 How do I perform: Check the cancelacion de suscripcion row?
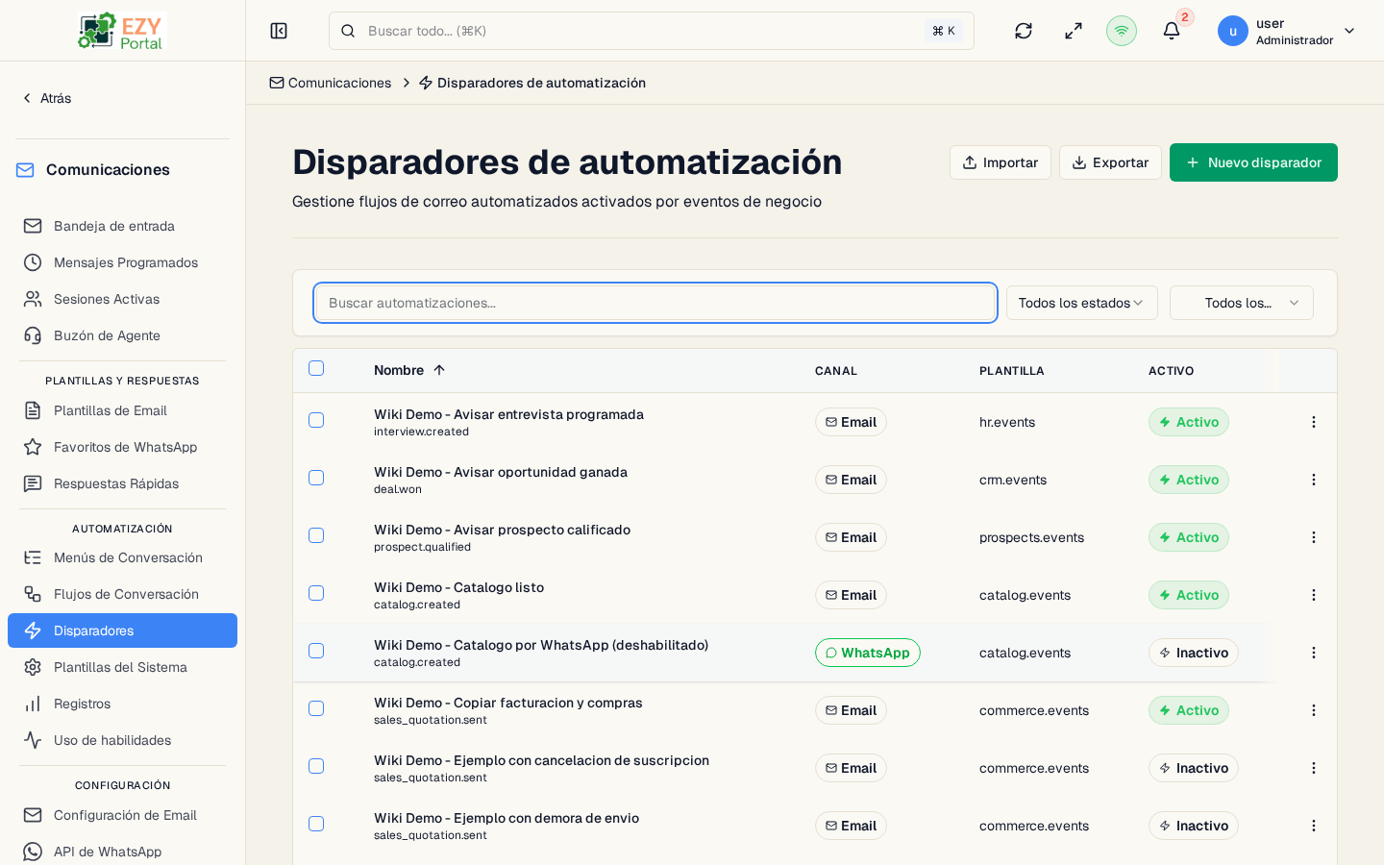(x=316, y=766)
